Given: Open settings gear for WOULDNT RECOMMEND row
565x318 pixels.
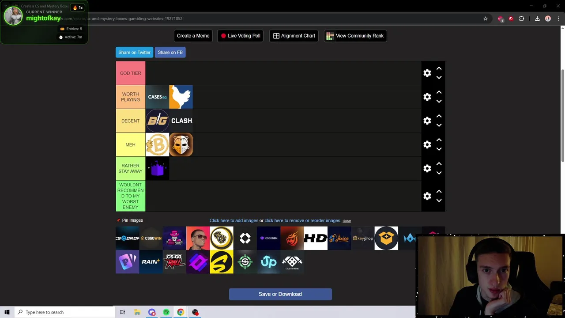Looking at the screenshot, I should tap(427, 196).
